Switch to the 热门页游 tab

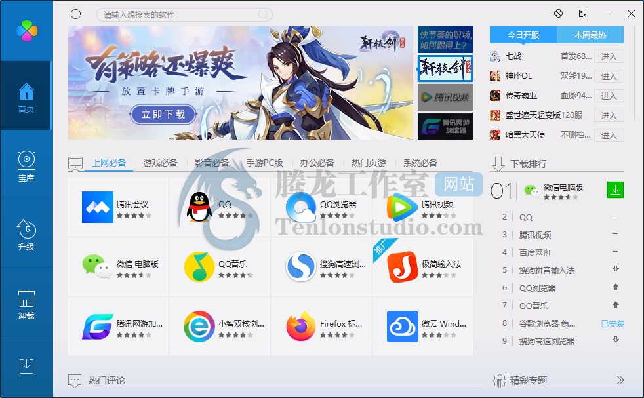tap(369, 163)
